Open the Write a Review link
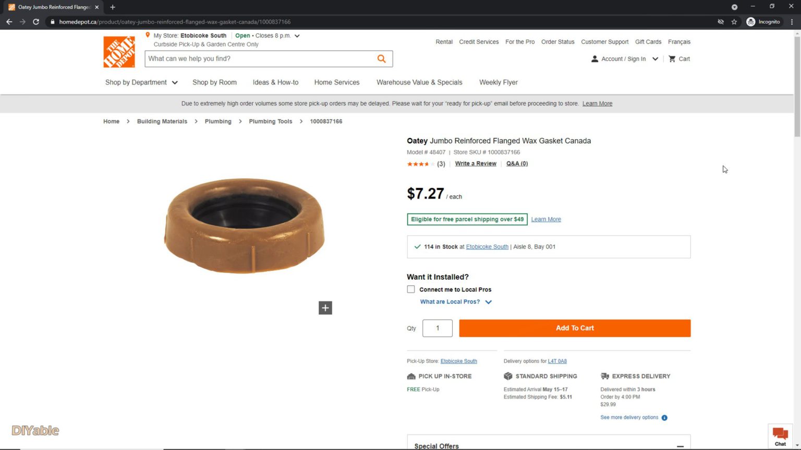The height and width of the screenshot is (450, 801). 476,164
